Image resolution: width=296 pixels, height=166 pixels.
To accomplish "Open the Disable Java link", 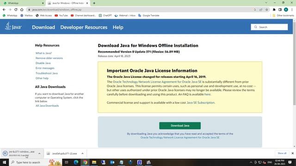I will 43,63.
